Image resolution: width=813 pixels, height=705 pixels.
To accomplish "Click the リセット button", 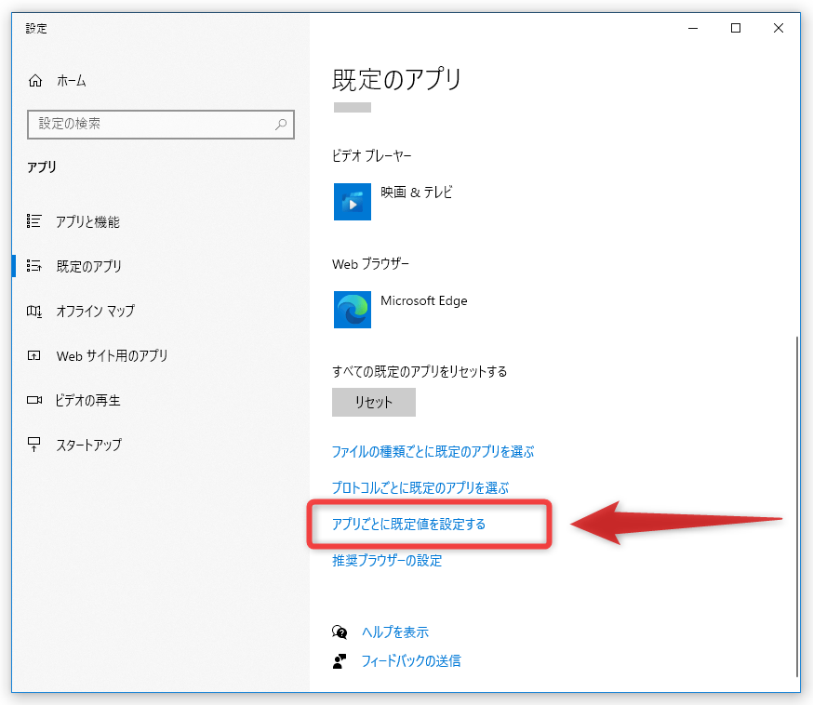I will coord(374,403).
